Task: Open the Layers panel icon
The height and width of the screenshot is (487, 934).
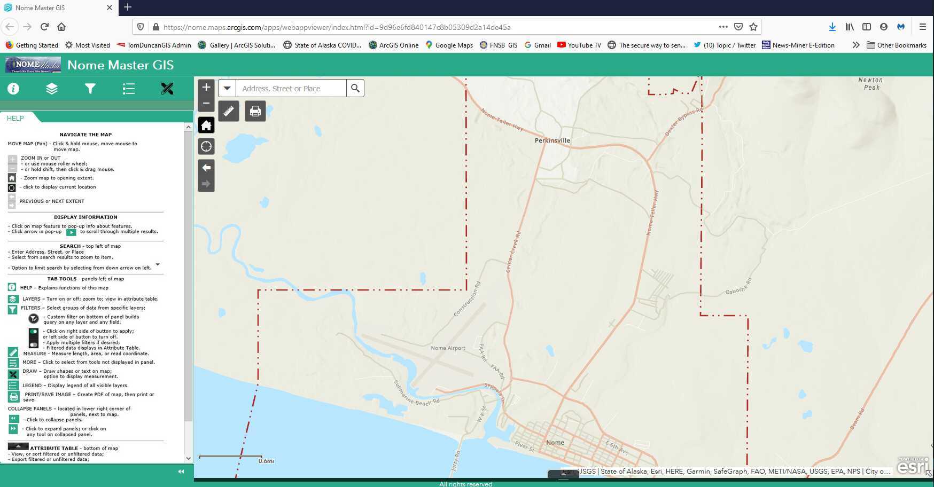Action: point(51,89)
